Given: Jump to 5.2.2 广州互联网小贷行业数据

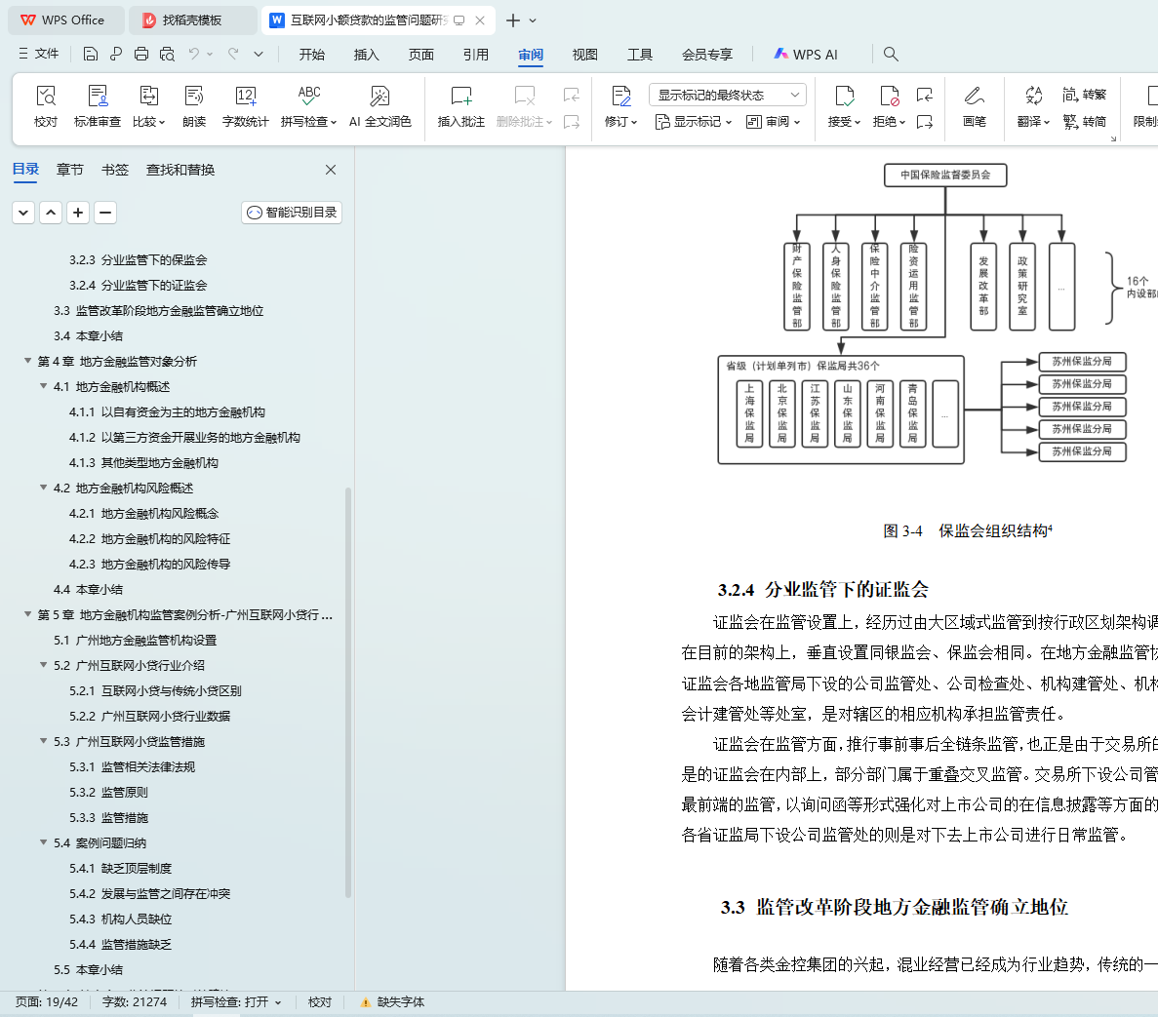Looking at the screenshot, I should [x=150, y=716].
